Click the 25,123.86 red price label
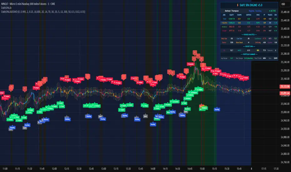 click(284, 86)
